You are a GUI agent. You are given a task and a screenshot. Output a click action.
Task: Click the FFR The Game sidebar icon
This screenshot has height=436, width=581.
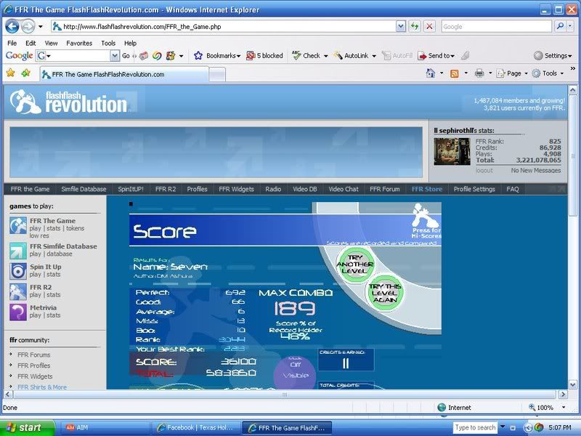(18, 225)
